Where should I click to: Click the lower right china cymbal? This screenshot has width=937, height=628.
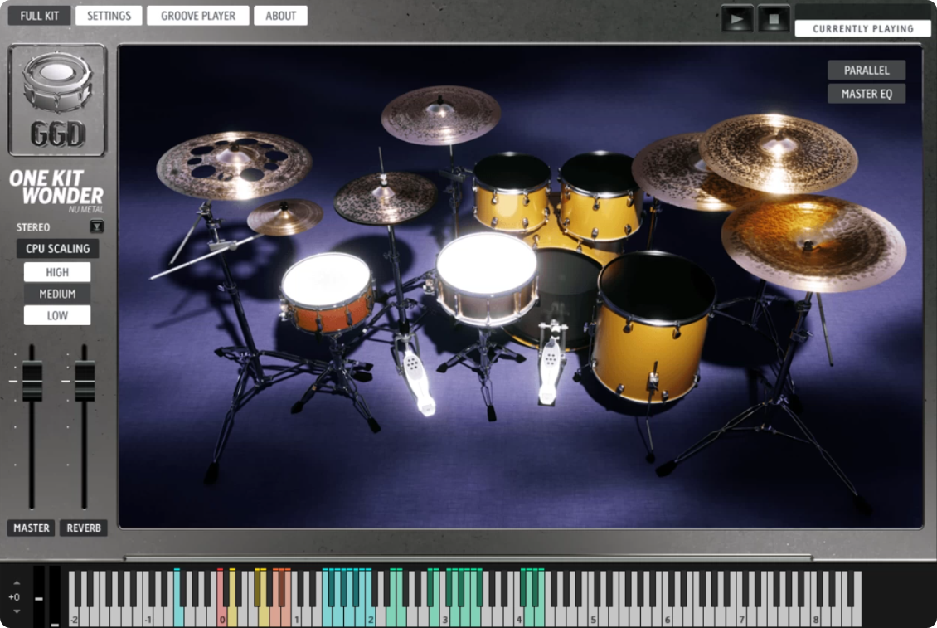click(x=813, y=243)
